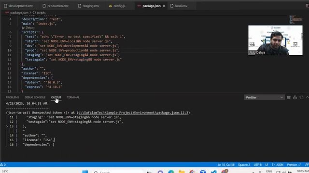This screenshot has width=309, height=173.
Task: Open the production.env editor tab
Action: pyautogui.click(x=56, y=6)
